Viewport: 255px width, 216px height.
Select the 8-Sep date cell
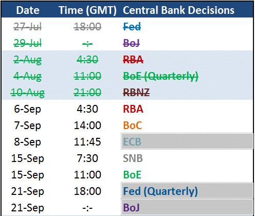27,142
